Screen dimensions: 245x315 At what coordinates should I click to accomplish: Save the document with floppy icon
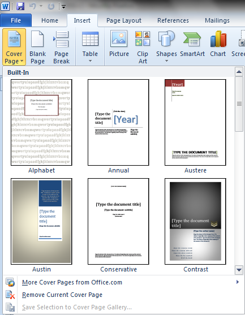tap(20, 6)
